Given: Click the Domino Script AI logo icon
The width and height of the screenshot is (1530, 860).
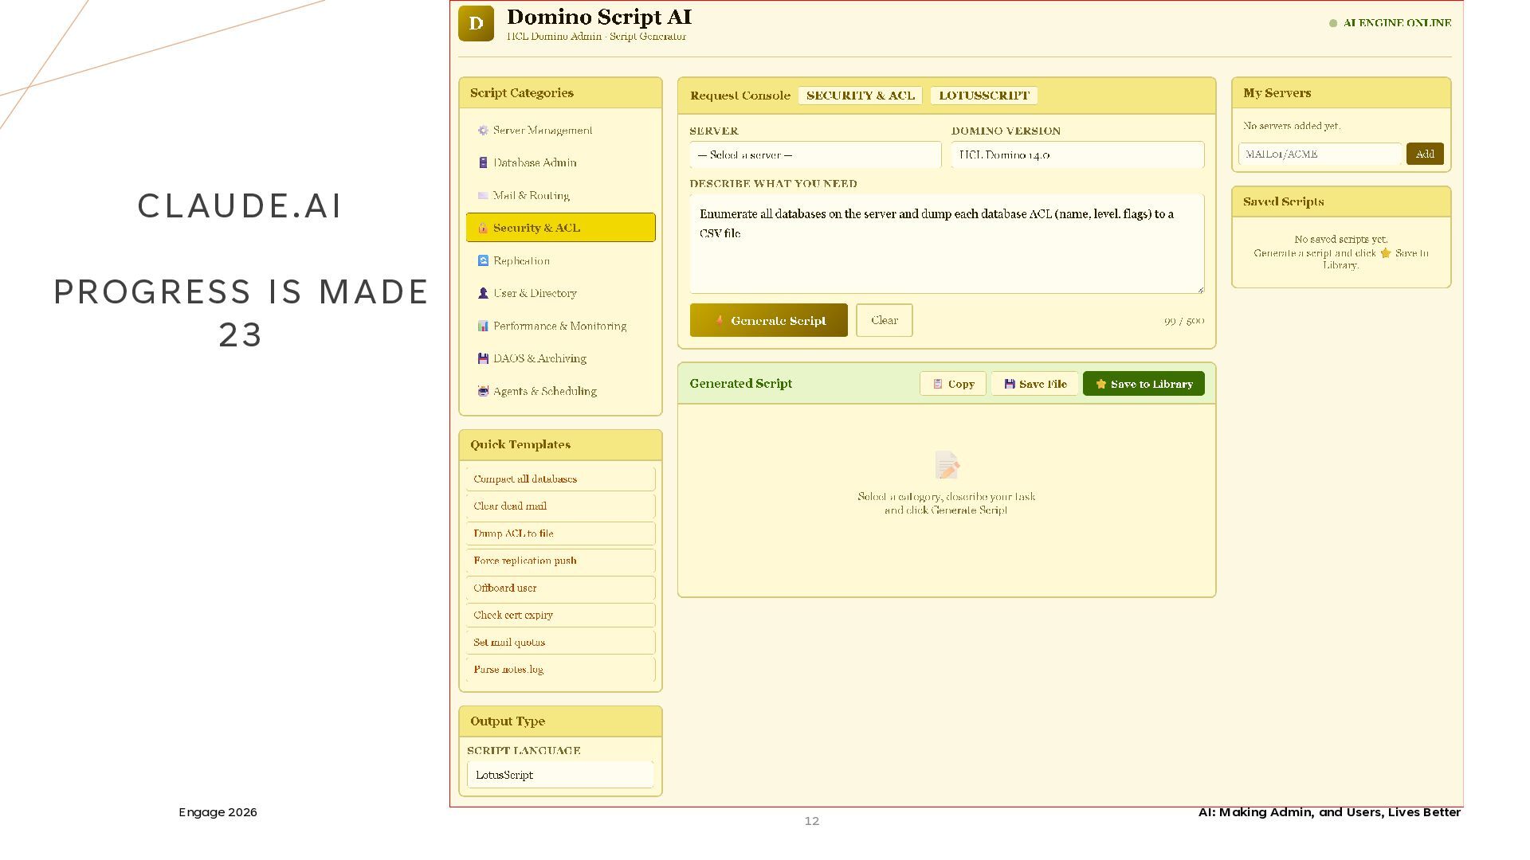Looking at the screenshot, I should [476, 23].
